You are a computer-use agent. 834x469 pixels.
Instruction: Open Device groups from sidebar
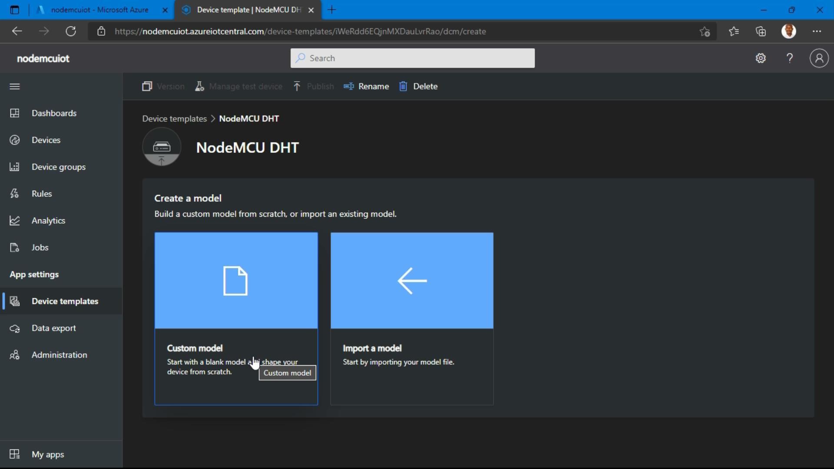click(58, 167)
